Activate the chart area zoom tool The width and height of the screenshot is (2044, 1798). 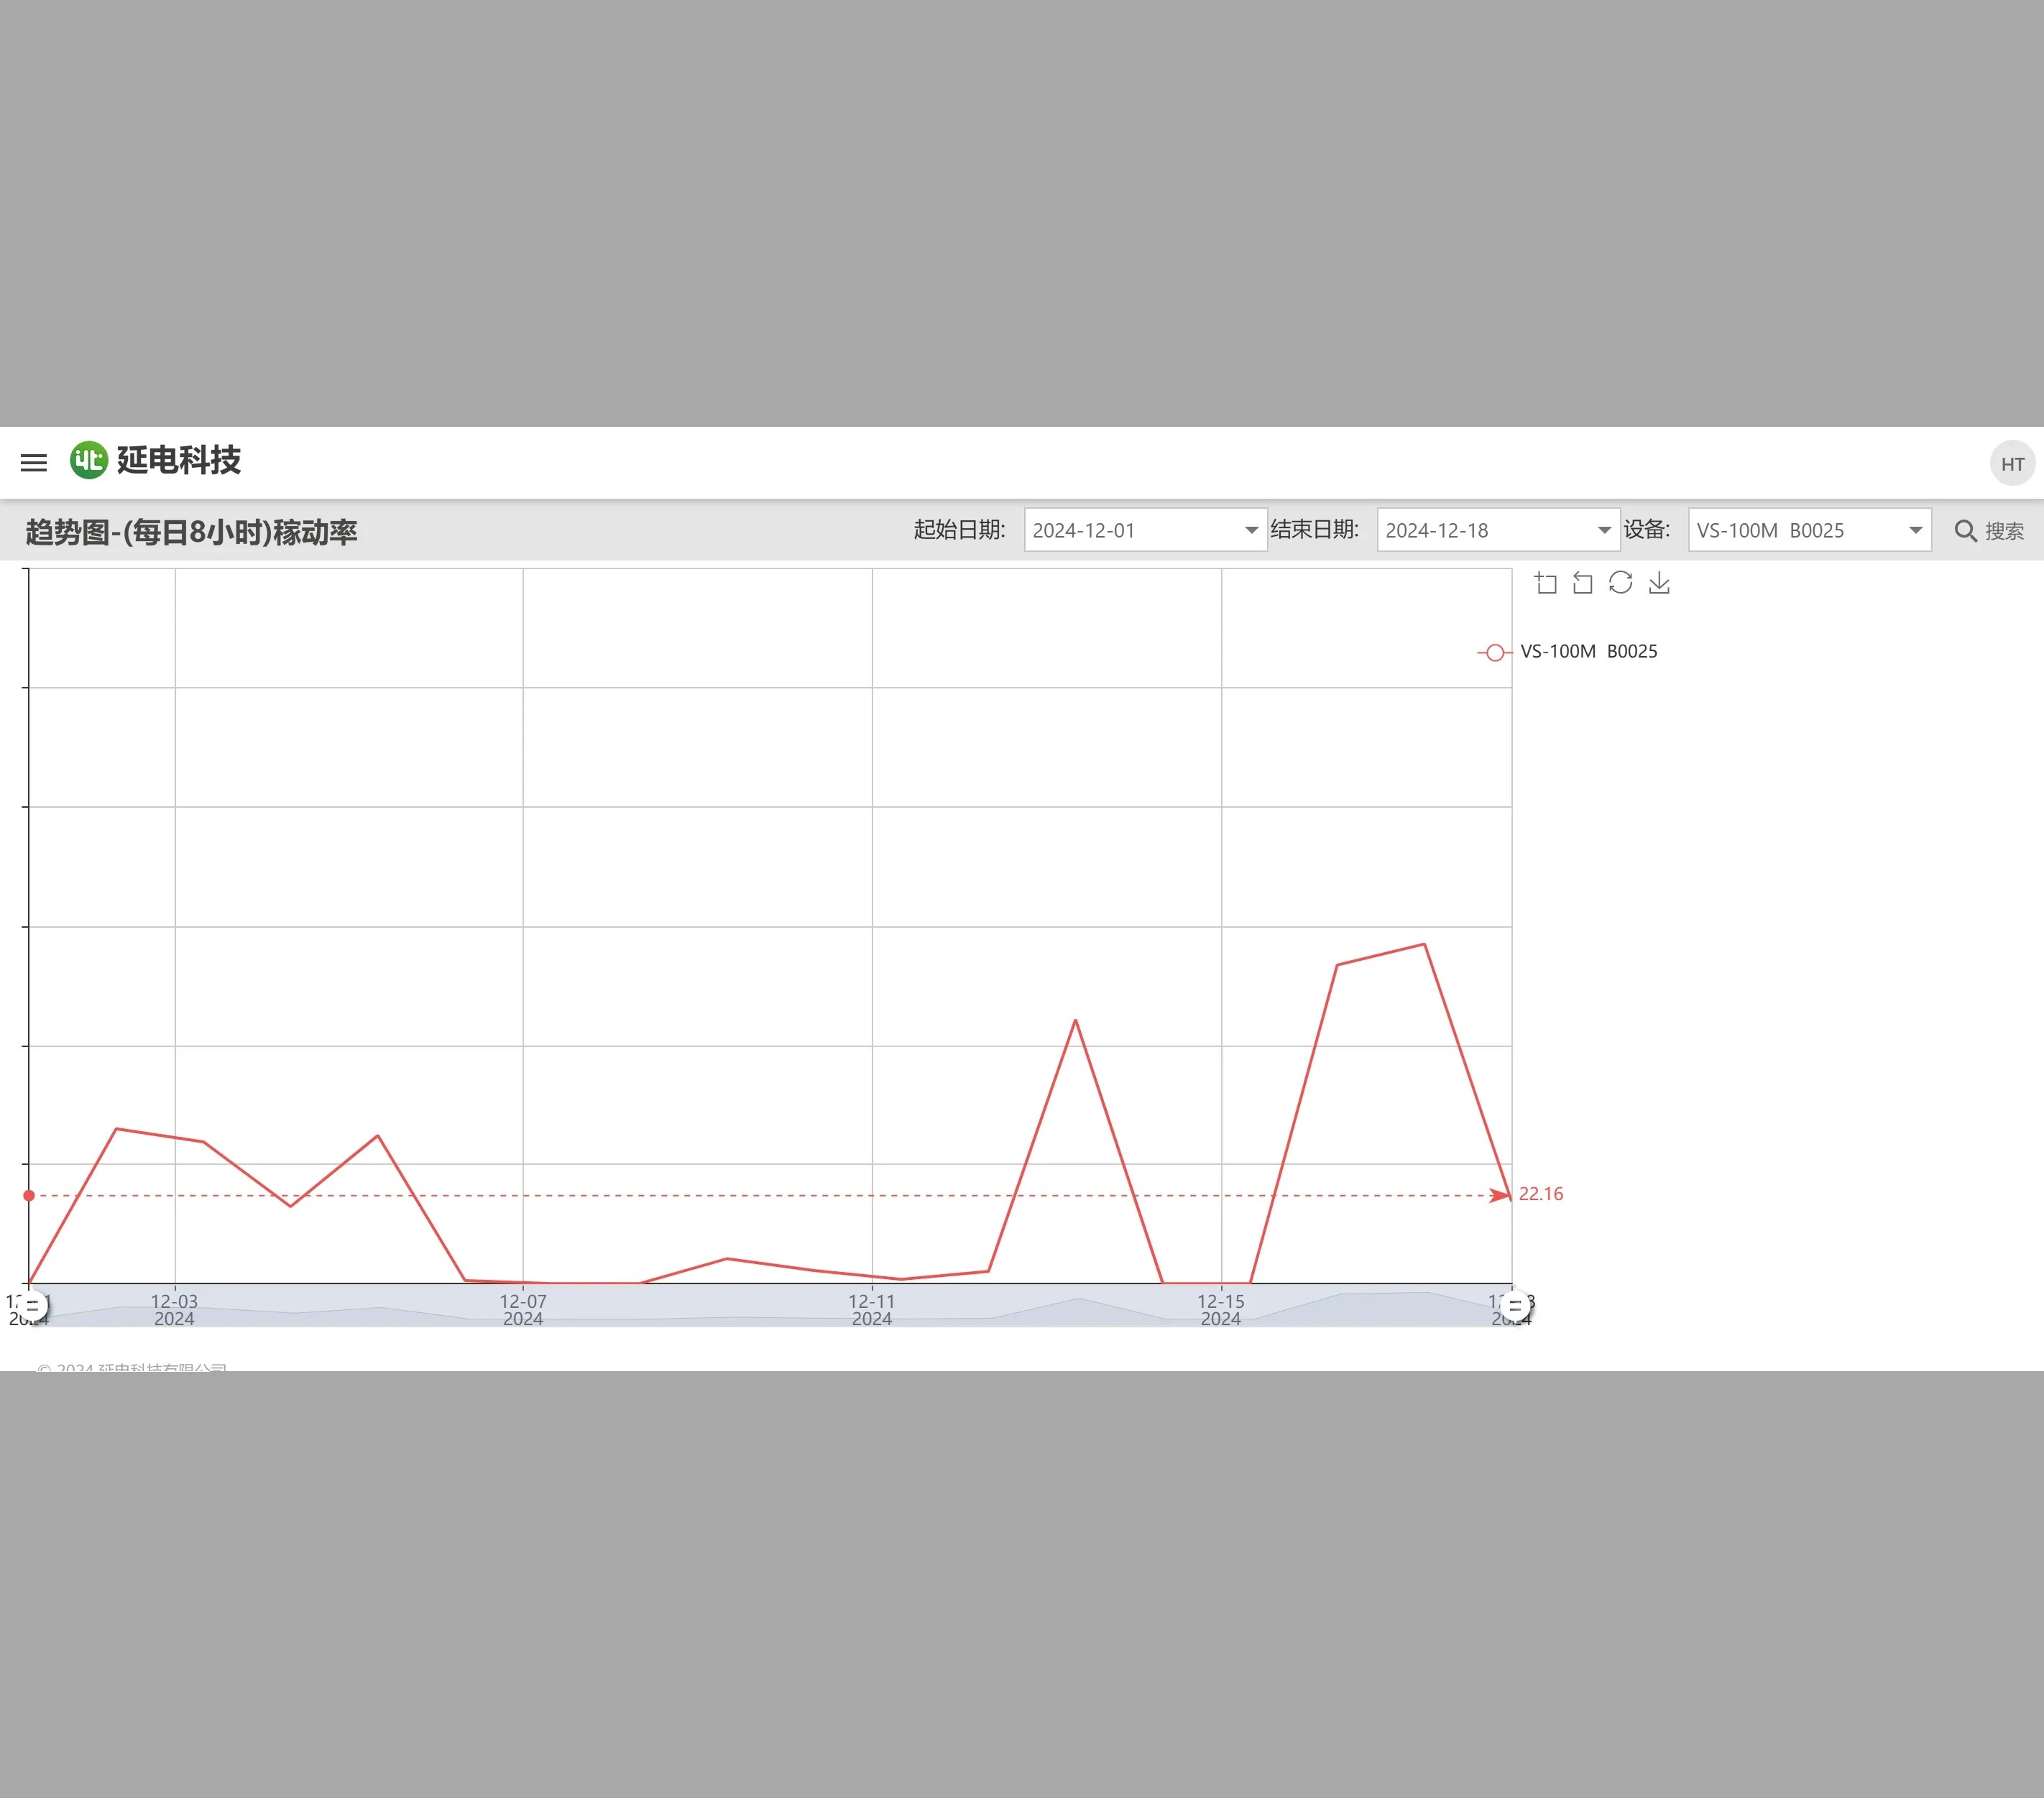click(x=1546, y=583)
